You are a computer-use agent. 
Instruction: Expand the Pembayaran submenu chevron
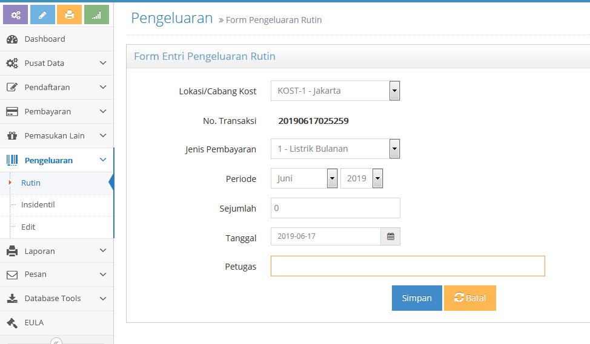click(x=103, y=111)
